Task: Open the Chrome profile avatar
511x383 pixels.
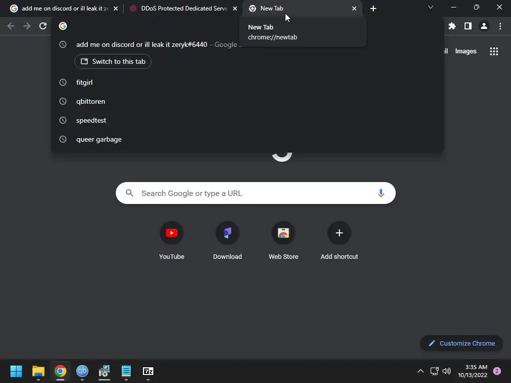Action: pyautogui.click(x=484, y=26)
